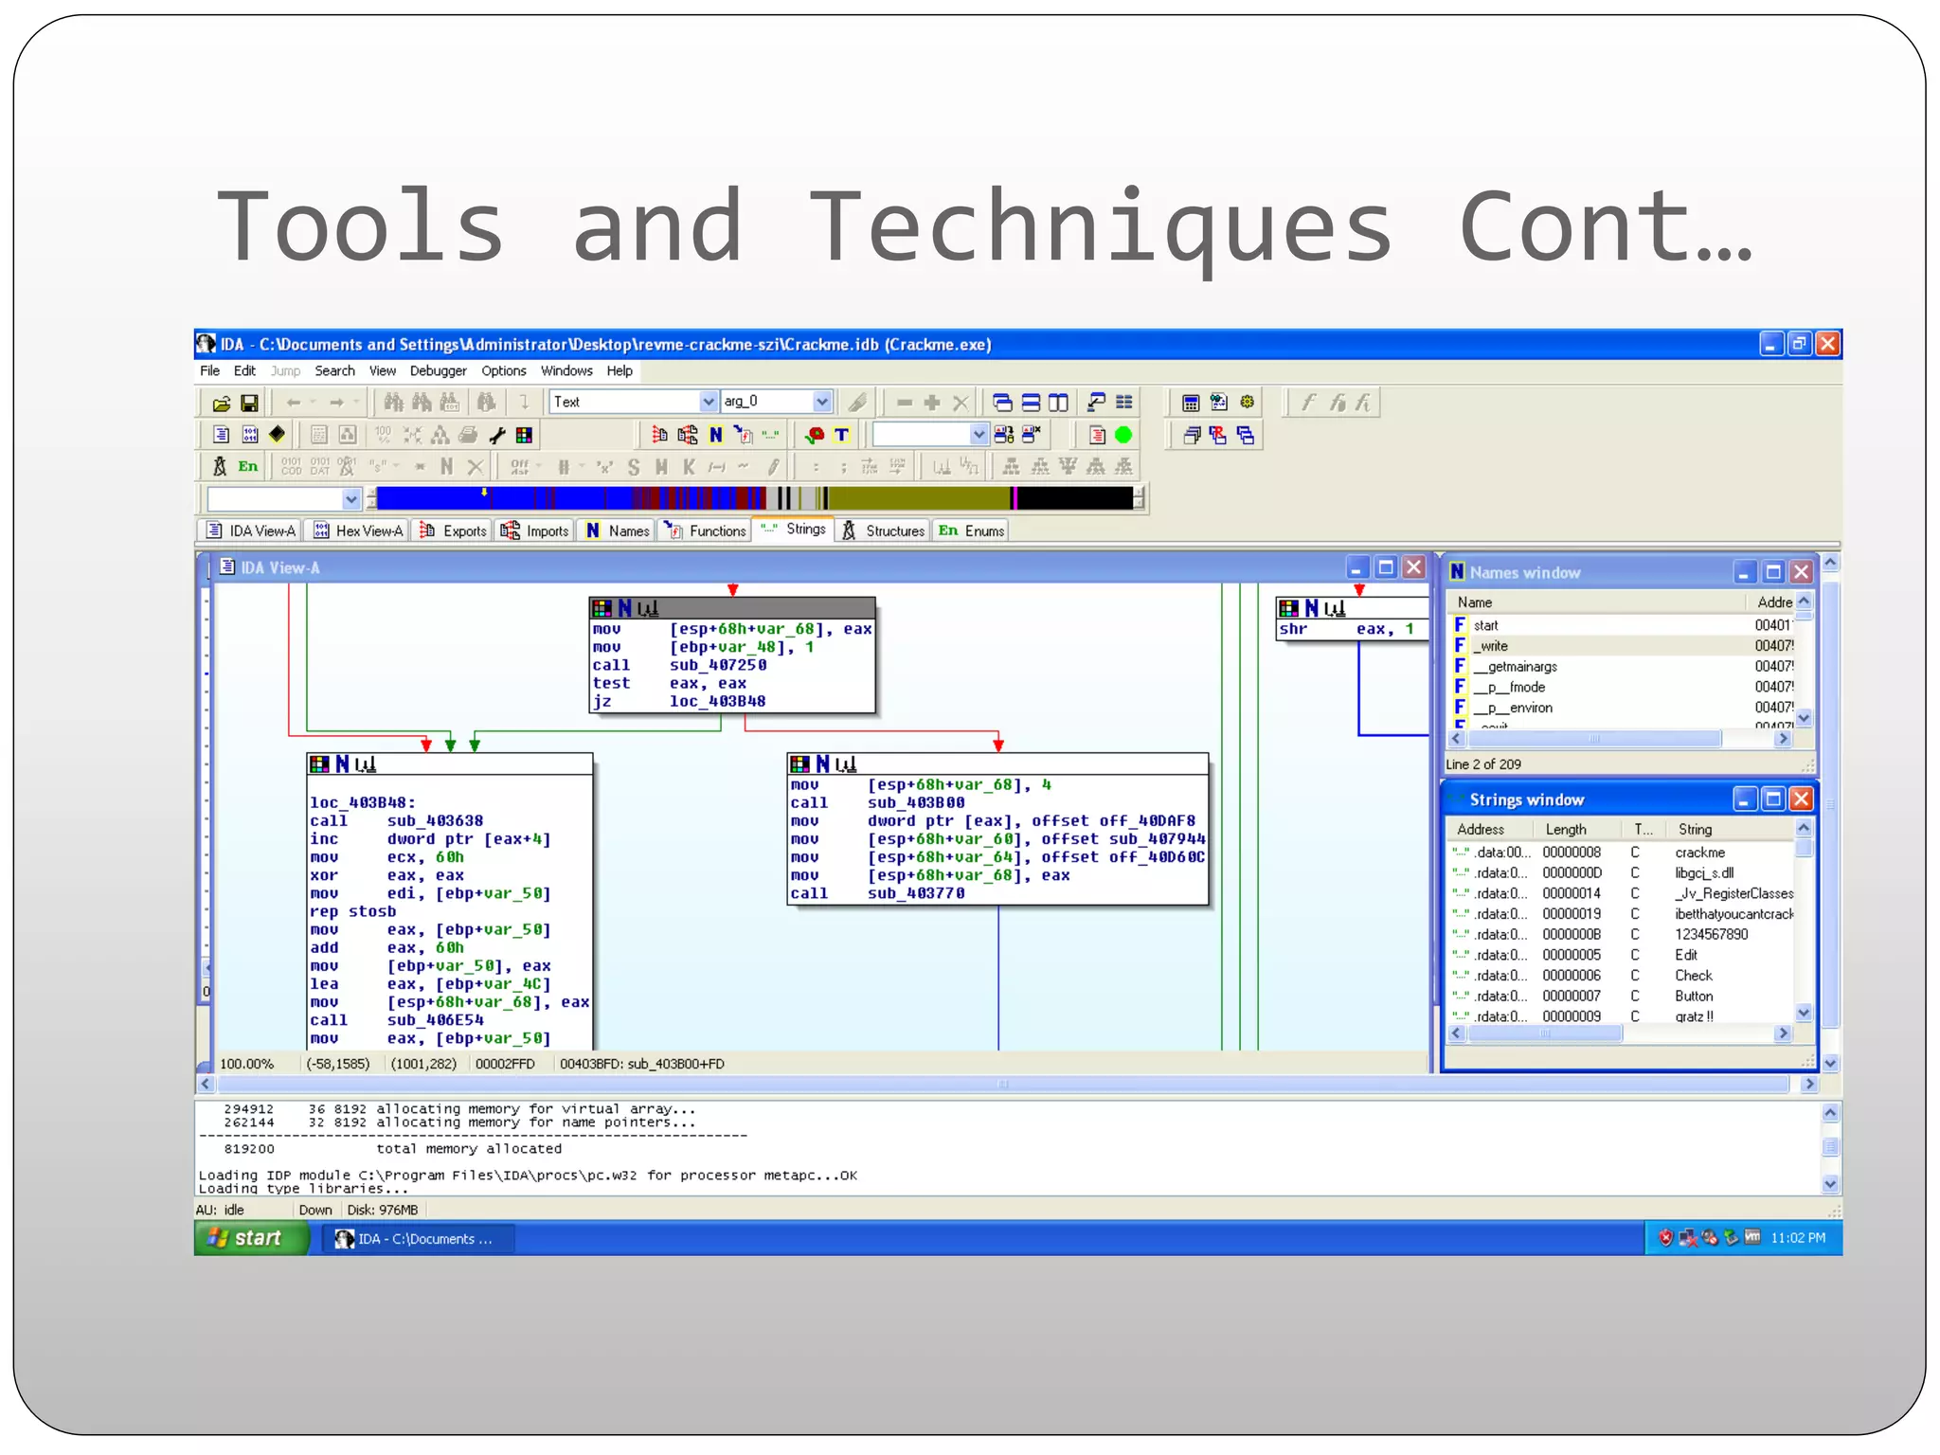Switch to the Hex View-A tab
The image size is (1940, 1455).
[x=359, y=530]
